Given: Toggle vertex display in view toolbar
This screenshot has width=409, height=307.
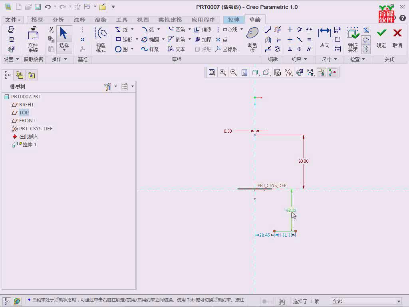Looking at the screenshot, I should click(332, 72).
